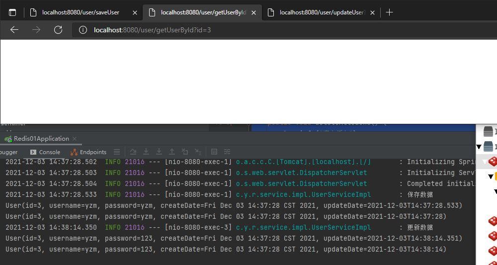Click the Run to Cursor icon

(x=198, y=152)
